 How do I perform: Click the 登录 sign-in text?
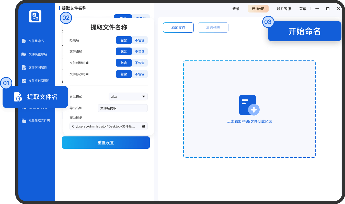(x=236, y=8)
